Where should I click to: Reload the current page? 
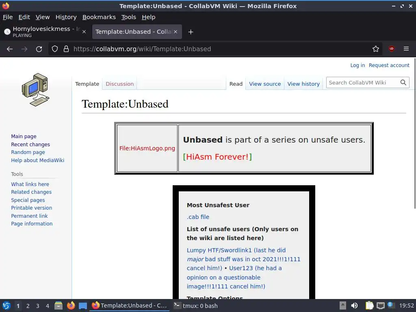39,49
